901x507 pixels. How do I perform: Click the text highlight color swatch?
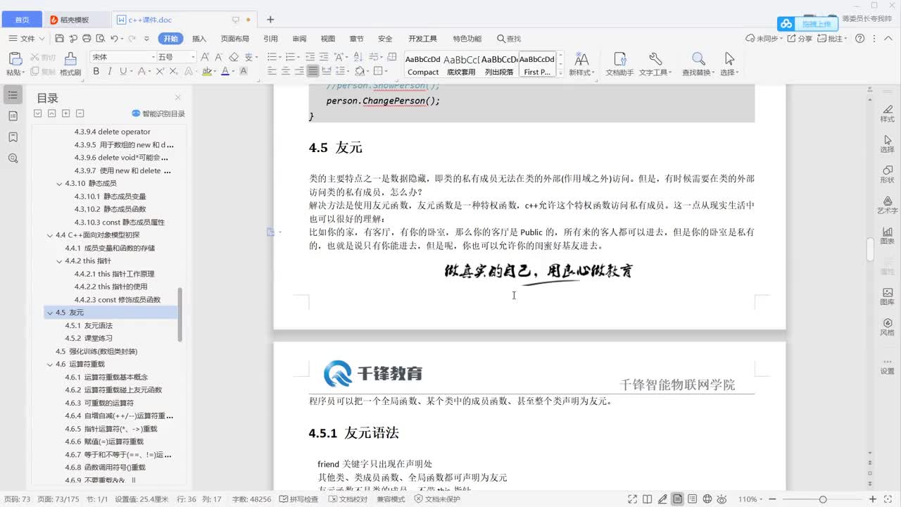pos(206,71)
